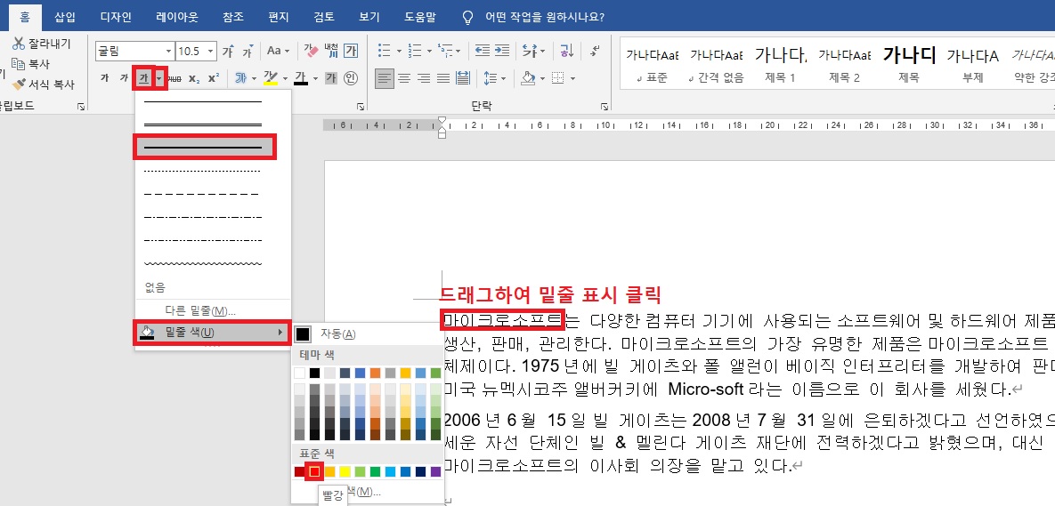This screenshot has width=1055, height=506.
Task: Toggle character shading icon
Action: point(331,78)
